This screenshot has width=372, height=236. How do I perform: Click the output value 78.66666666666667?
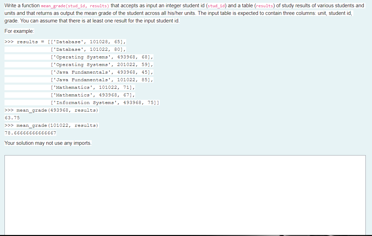[30, 133]
